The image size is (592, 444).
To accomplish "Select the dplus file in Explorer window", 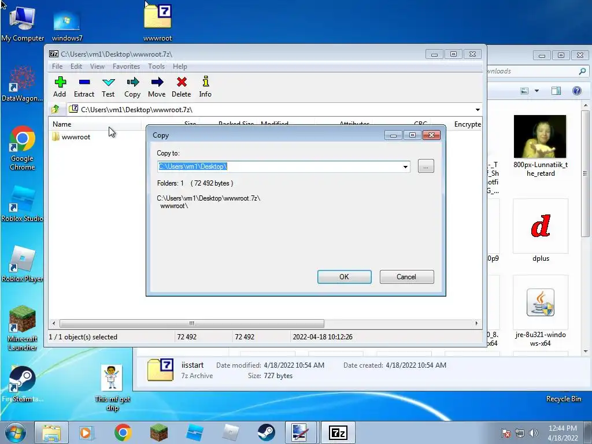I will (541, 231).
